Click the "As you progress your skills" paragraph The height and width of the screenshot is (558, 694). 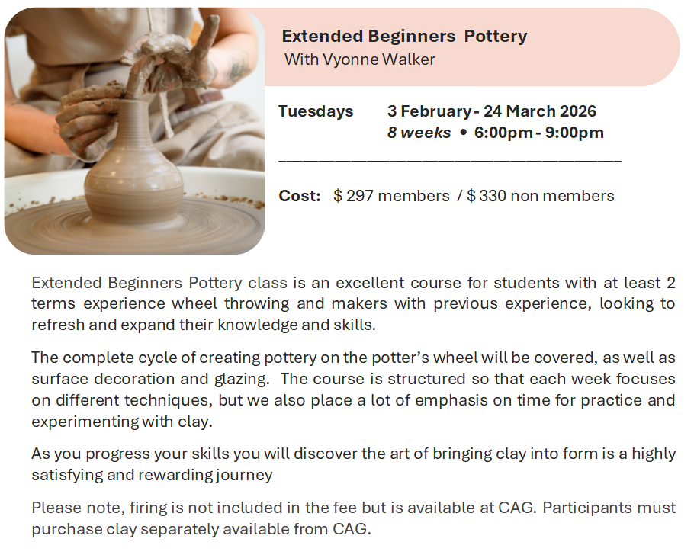click(353, 464)
